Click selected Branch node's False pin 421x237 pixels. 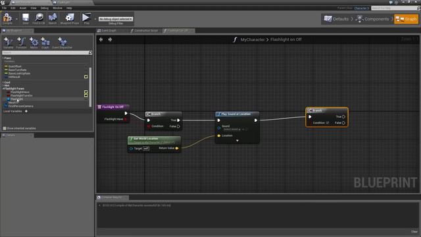click(343, 123)
